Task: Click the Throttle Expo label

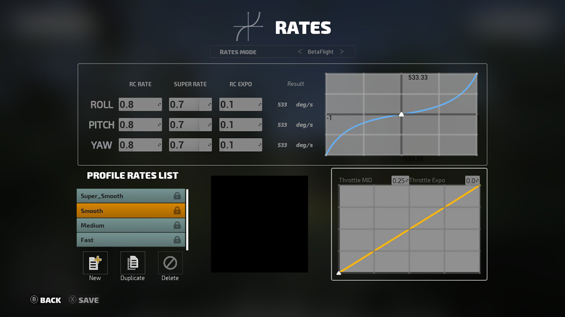Action: point(427,180)
